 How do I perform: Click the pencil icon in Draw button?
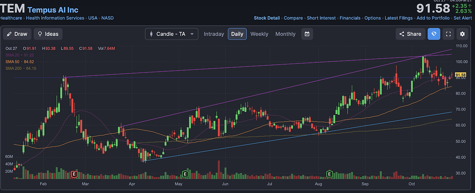[x=9, y=34]
